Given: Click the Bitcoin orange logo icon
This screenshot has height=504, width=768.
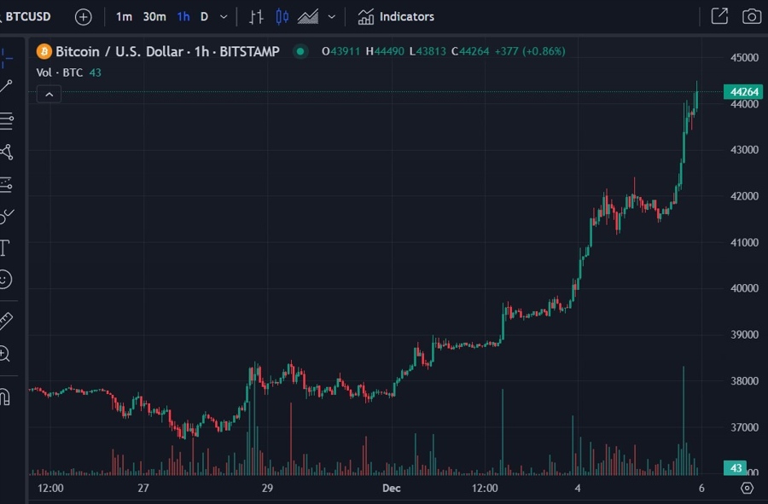Looking at the screenshot, I should click(44, 51).
